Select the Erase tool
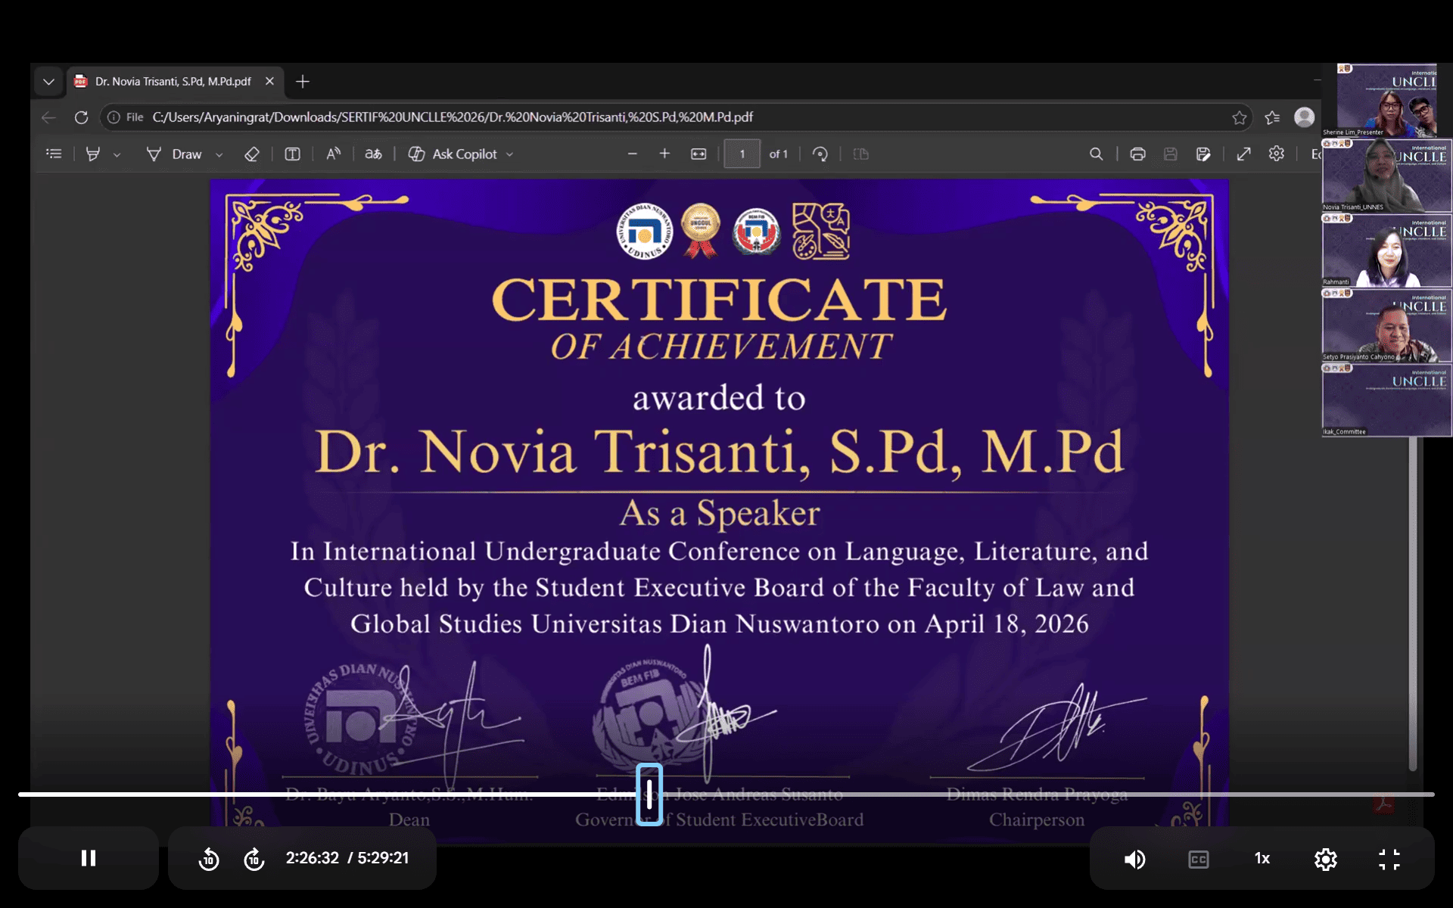This screenshot has height=908, width=1453. click(252, 154)
